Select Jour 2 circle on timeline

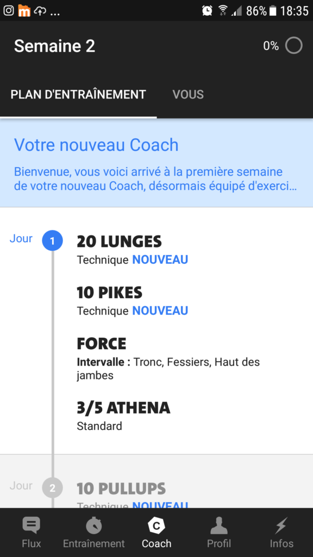pyautogui.click(x=53, y=488)
